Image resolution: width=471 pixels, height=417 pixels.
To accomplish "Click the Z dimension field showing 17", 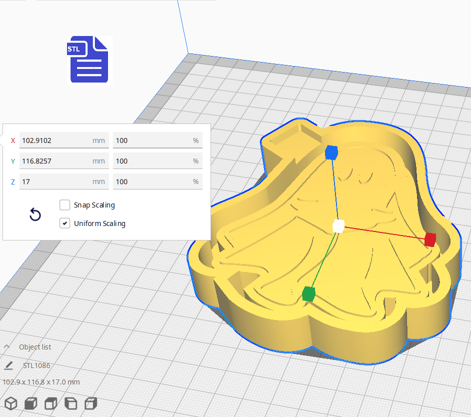I will click(64, 181).
